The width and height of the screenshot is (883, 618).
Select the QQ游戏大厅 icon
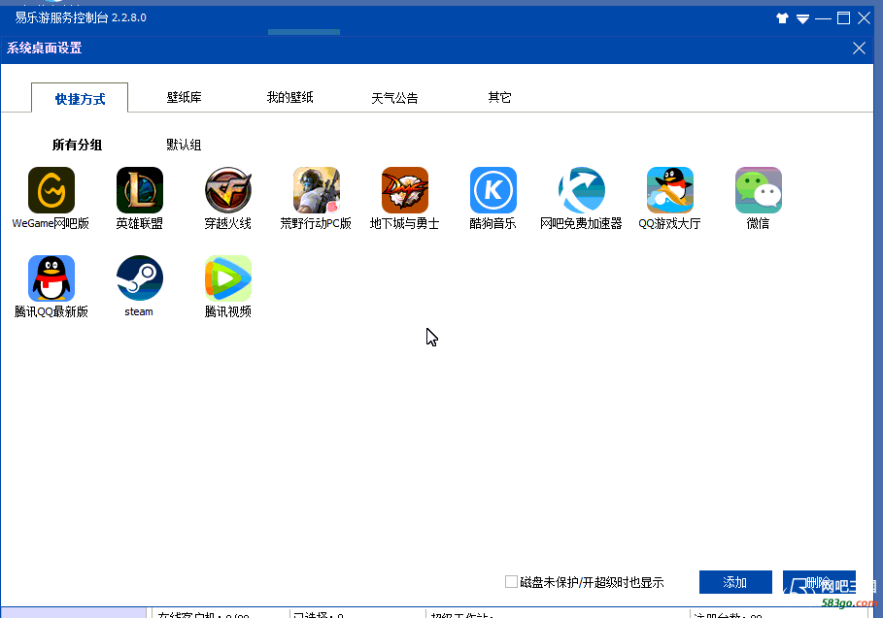click(670, 190)
